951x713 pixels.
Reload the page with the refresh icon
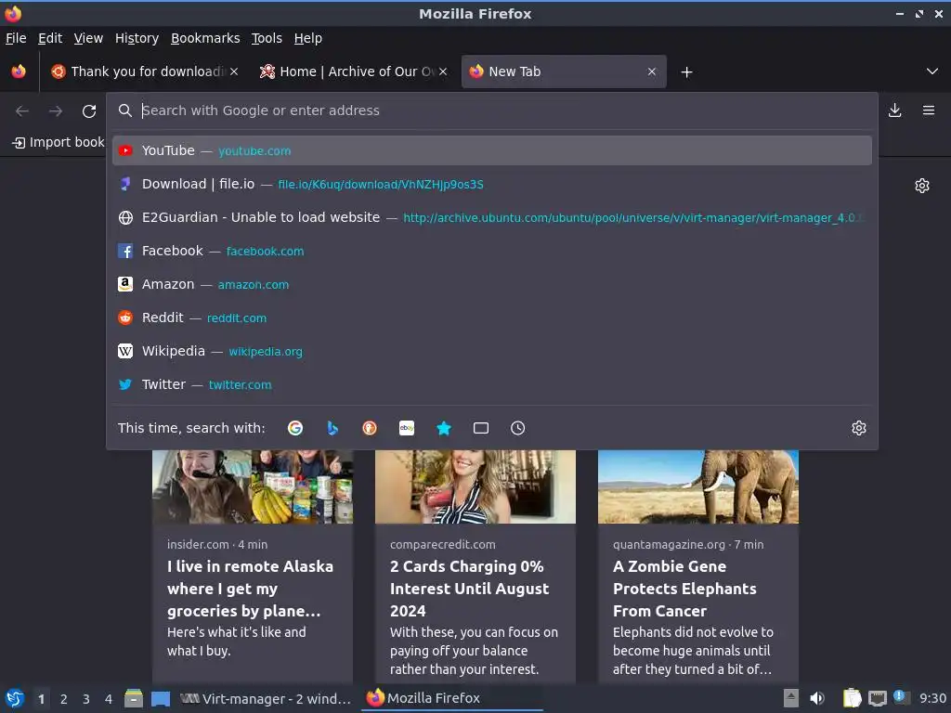(x=89, y=111)
